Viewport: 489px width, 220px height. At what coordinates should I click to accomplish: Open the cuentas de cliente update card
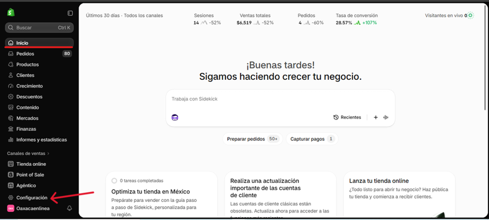pyautogui.click(x=280, y=195)
